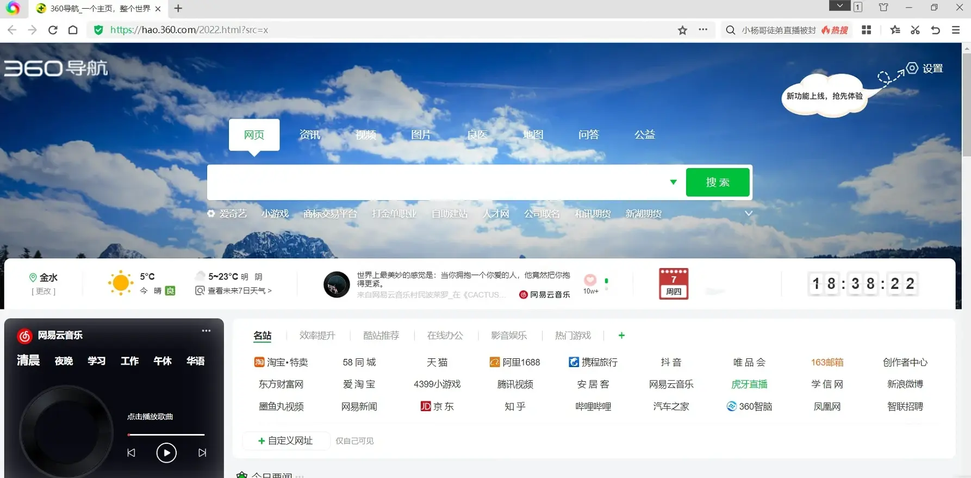Open 360智脑 site link
This screenshot has height=478, width=971.
[x=749, y=406]
